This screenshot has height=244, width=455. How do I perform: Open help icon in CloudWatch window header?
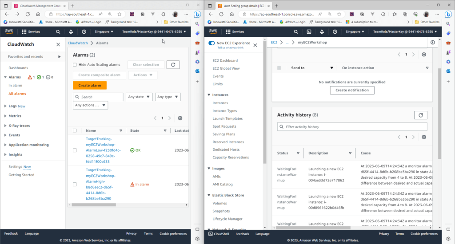point(84,31)
